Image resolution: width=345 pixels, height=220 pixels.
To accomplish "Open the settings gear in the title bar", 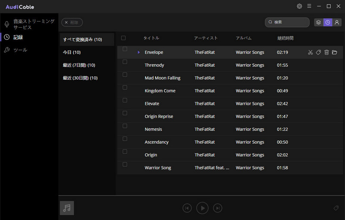I will click(299, 6).
